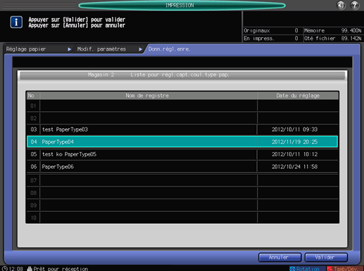Click the No column header
The width and height of the screenshot is (364, 271).
point(33,96)
